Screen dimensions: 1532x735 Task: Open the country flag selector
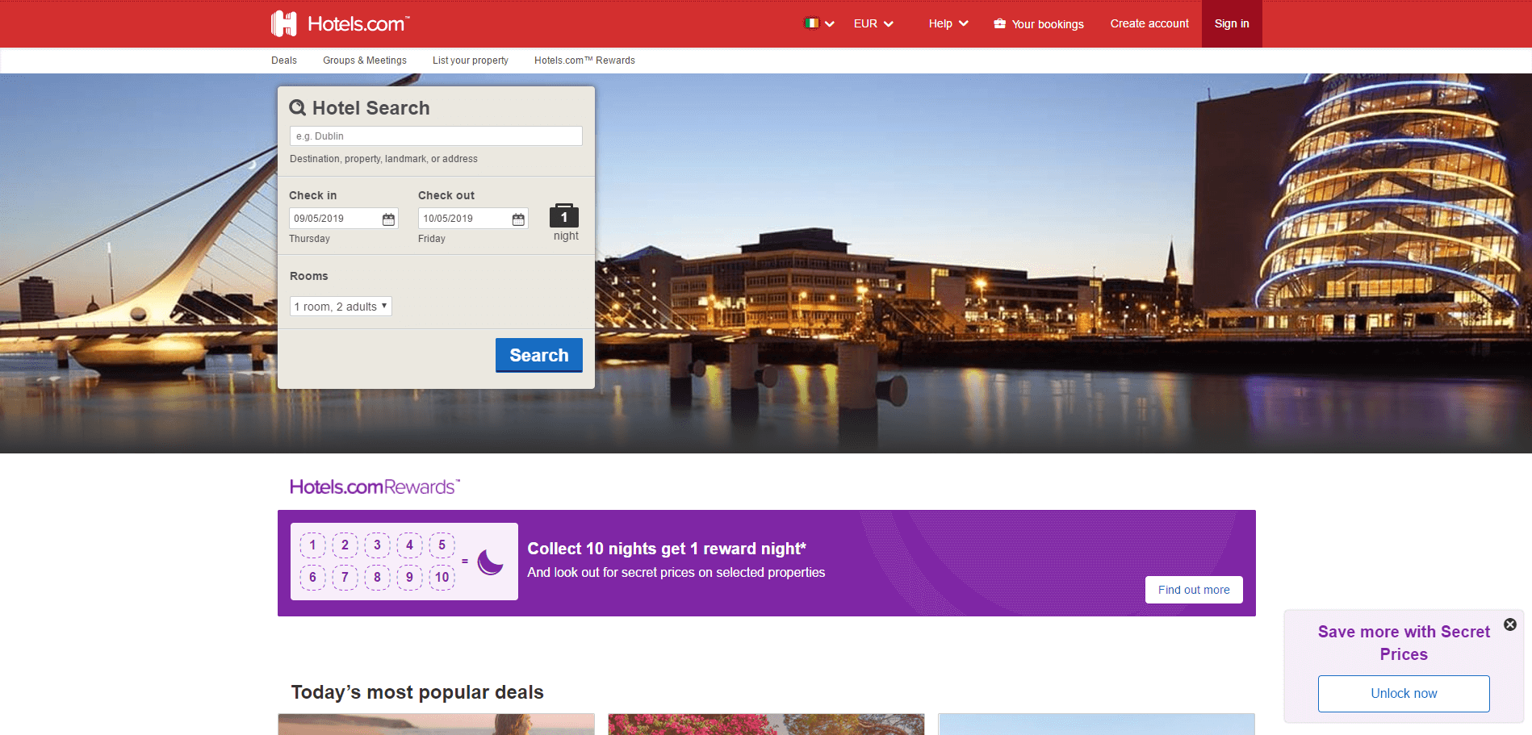click(819, 23)
